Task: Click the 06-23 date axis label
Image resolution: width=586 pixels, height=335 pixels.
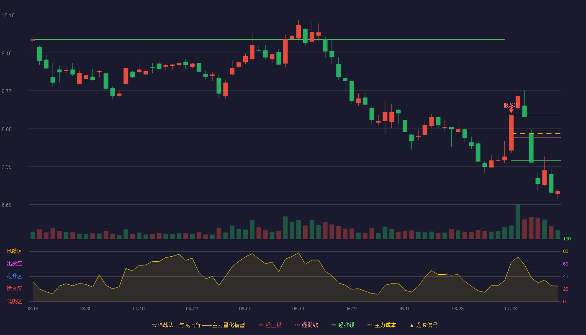Action: [x=457, y=309]
